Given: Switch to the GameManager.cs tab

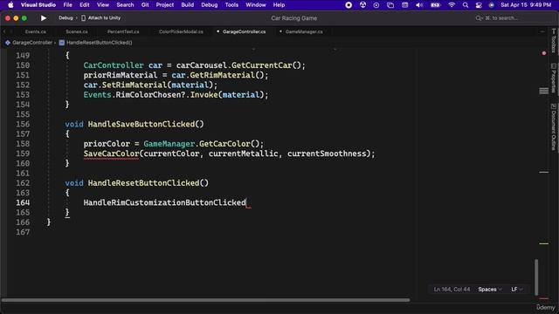Looking at the screenshot, I should point(304,31).
